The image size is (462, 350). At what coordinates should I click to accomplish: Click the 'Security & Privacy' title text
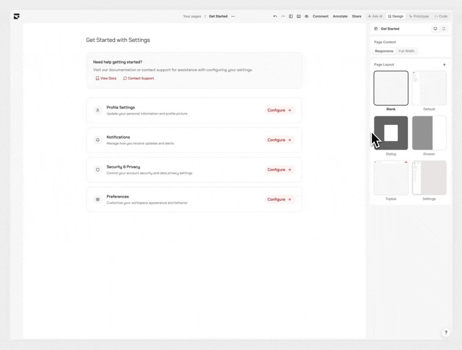pyautogui.click(x=123, y=167)
